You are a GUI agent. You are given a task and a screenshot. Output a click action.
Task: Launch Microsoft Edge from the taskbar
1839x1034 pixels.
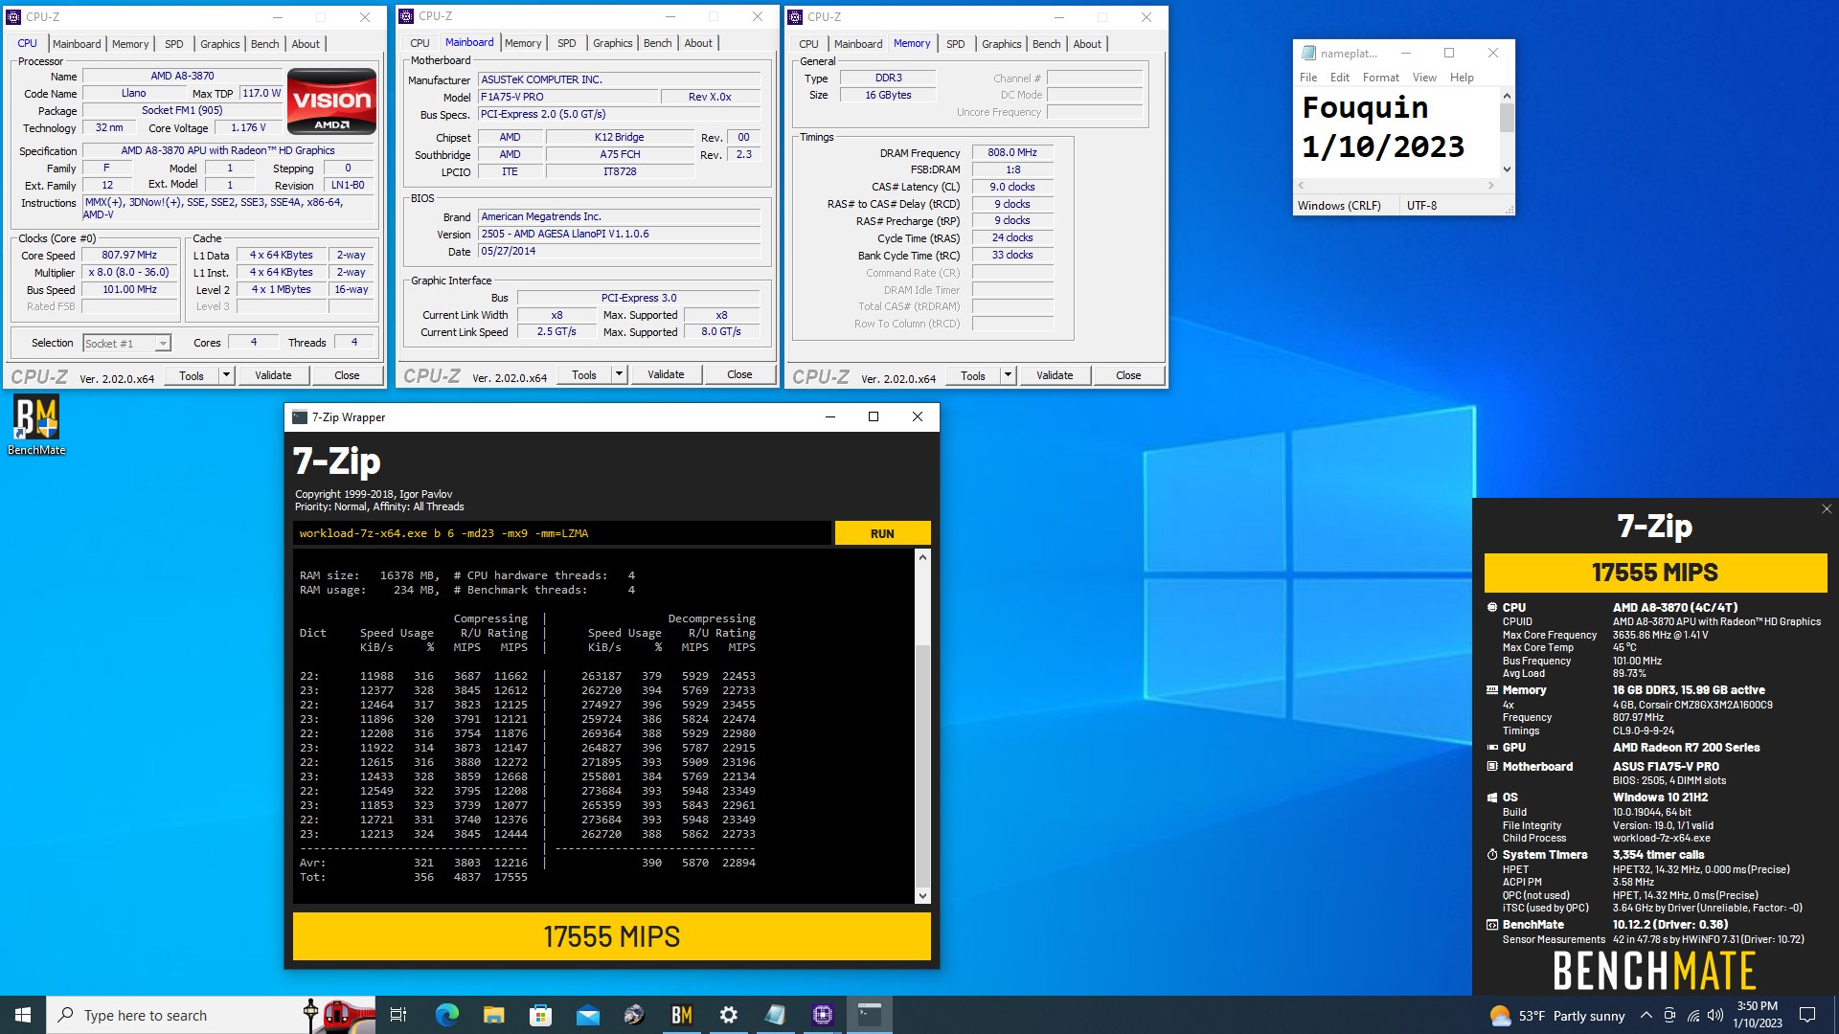click(x=447, y=1015)
